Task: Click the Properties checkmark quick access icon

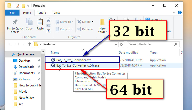Action: tap(18, 6)
